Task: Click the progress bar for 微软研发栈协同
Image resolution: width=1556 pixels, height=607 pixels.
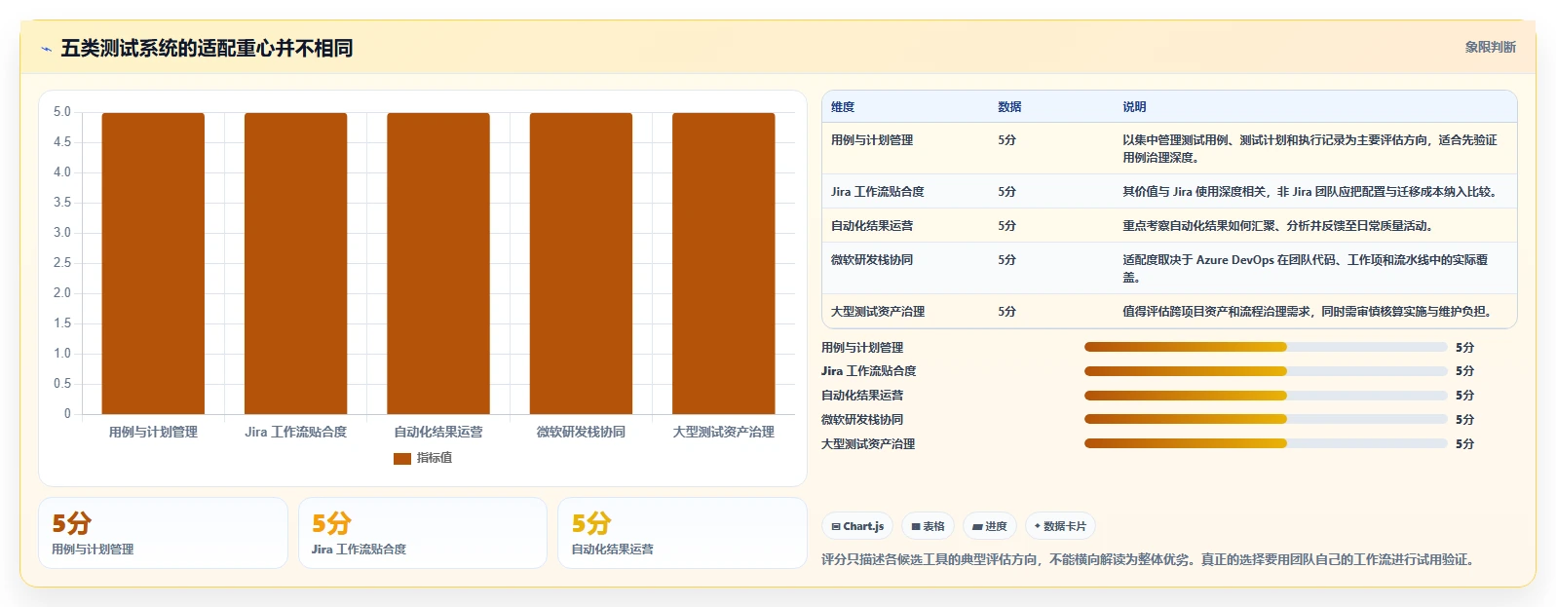Action: (x=1266, y=420)
